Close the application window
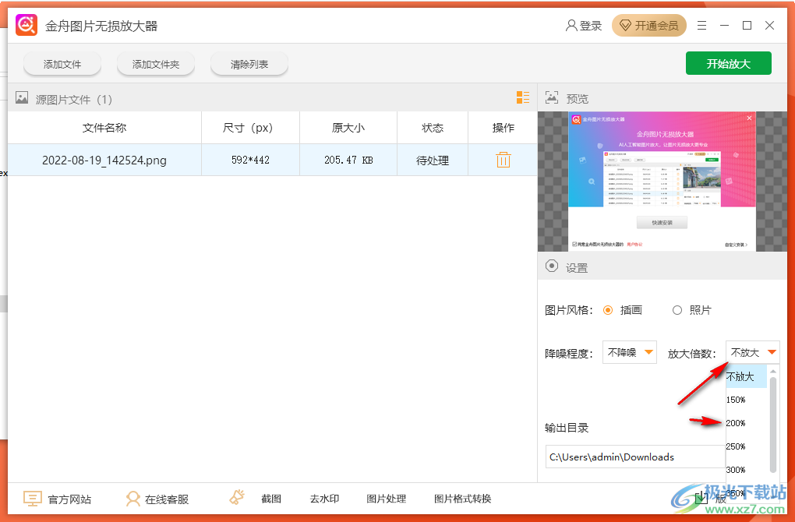This screenshot has width=795, height=522. click(769, 26)
